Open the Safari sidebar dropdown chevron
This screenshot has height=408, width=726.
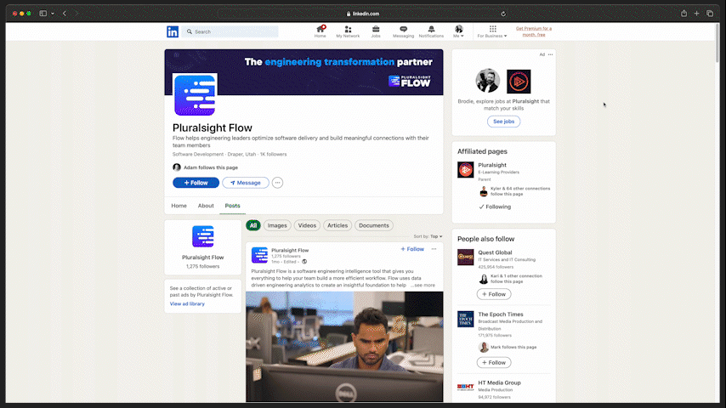53,14
